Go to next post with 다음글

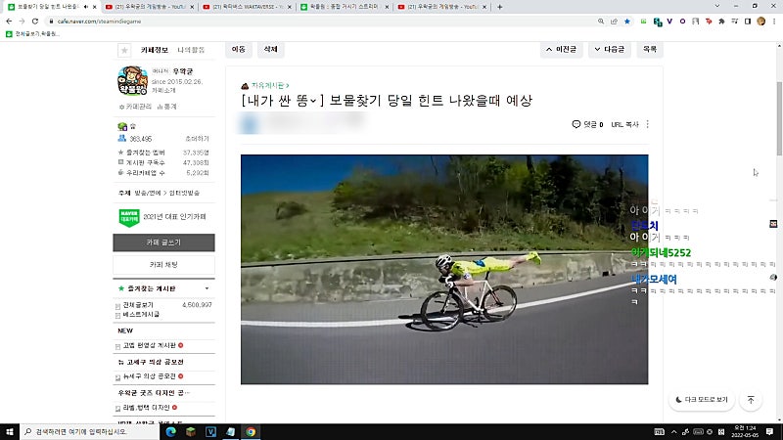click(610, 50)
